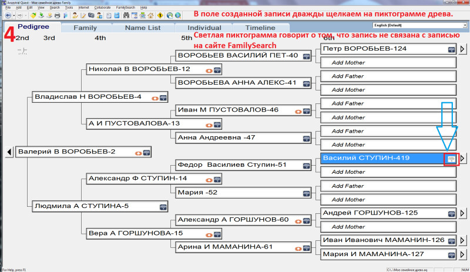
Task: Select Александр Ф СТУПИН-14 in pedigree
Action: coord(154,179)
